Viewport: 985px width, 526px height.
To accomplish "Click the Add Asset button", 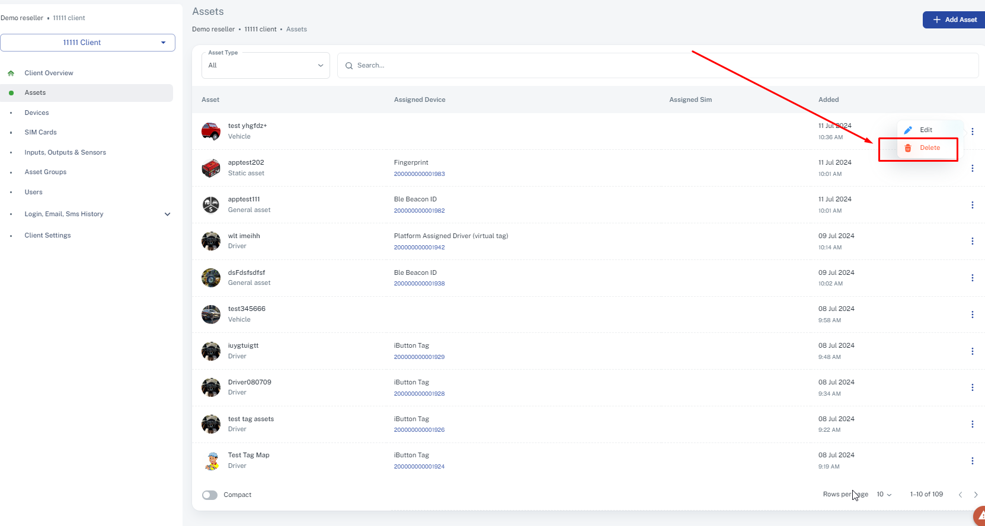I will pyautogui.click(x=954, y=20).
